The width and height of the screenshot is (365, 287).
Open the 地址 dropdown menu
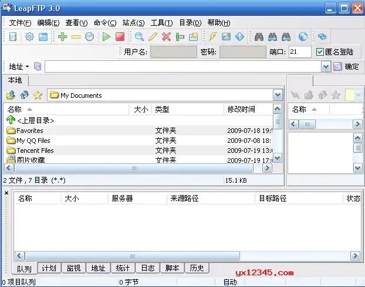coord(19,67)
